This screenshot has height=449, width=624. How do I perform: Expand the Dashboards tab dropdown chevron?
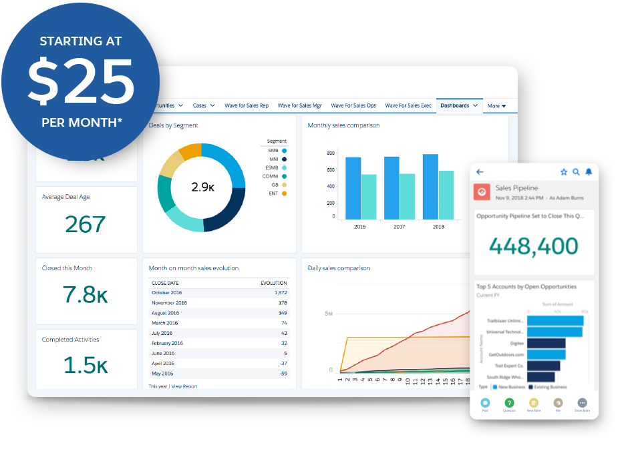[x=475, y=105]
